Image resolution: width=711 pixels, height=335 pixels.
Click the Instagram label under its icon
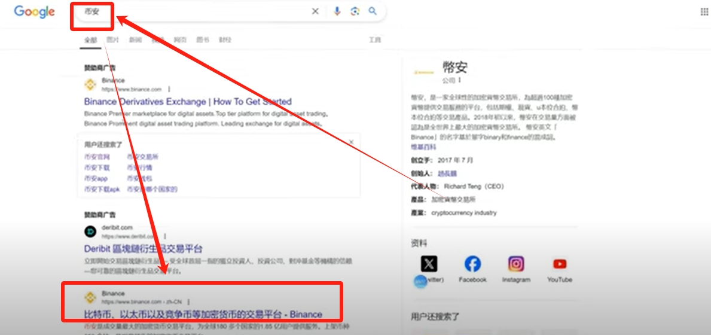tap(516, 280)
